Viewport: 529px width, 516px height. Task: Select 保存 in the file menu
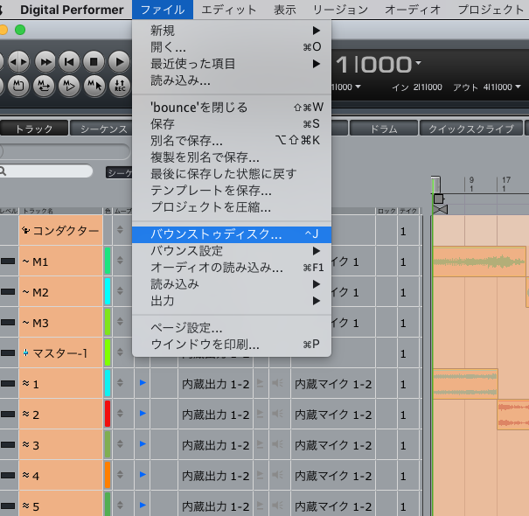click(232, 124)
